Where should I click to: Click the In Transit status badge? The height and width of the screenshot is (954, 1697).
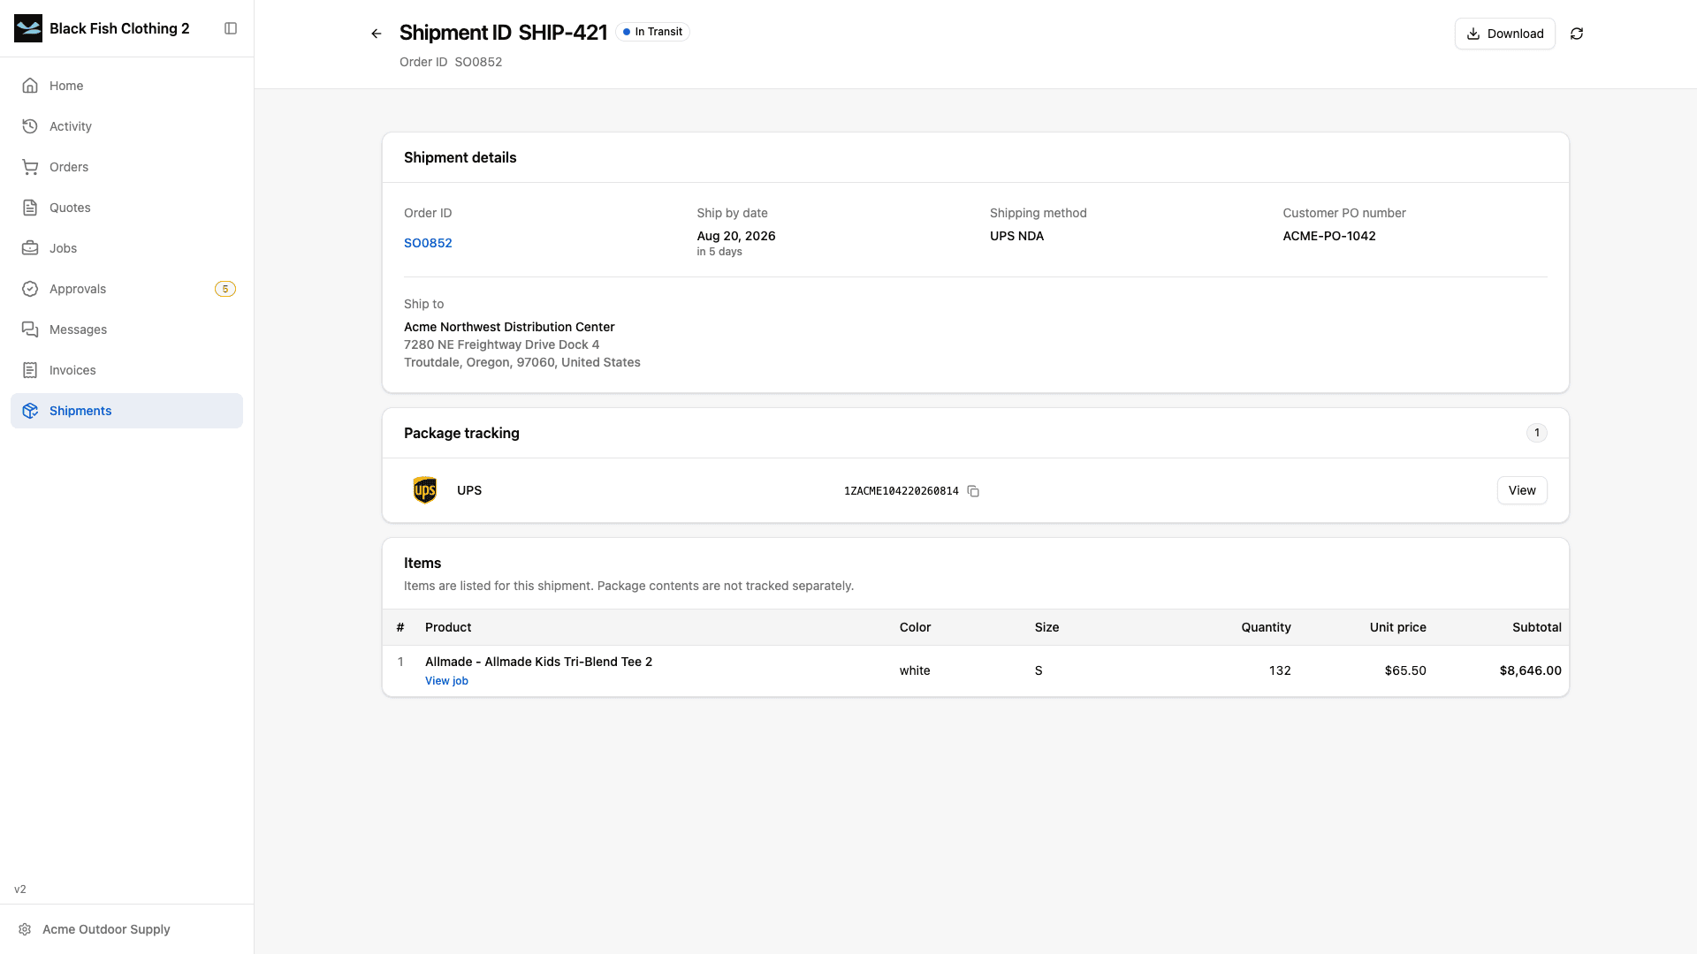click(x=652, y=32)
